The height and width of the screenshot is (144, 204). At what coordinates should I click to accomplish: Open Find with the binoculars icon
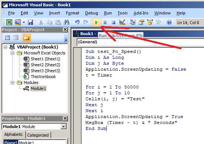tap(67, 22)
